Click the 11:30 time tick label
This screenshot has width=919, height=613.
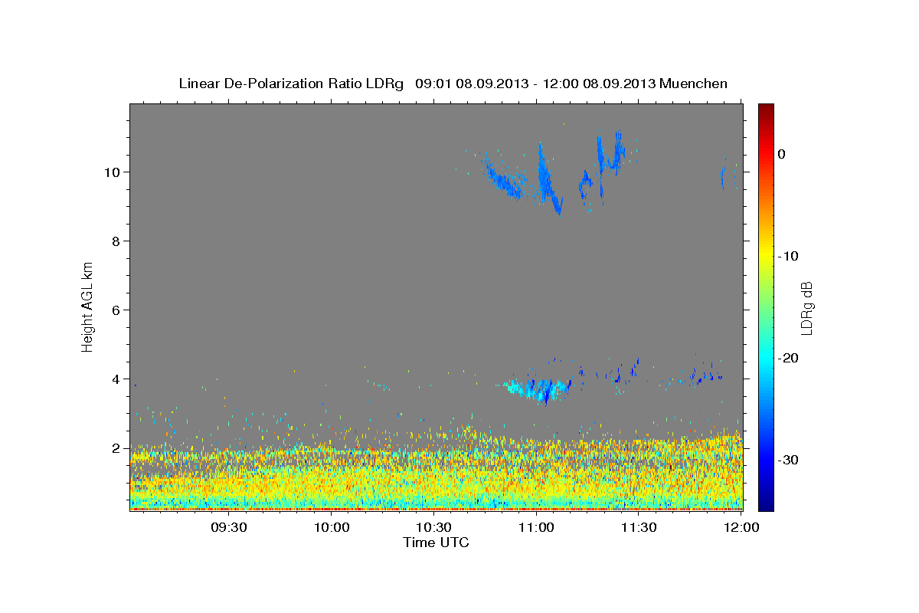coord(639,528)
